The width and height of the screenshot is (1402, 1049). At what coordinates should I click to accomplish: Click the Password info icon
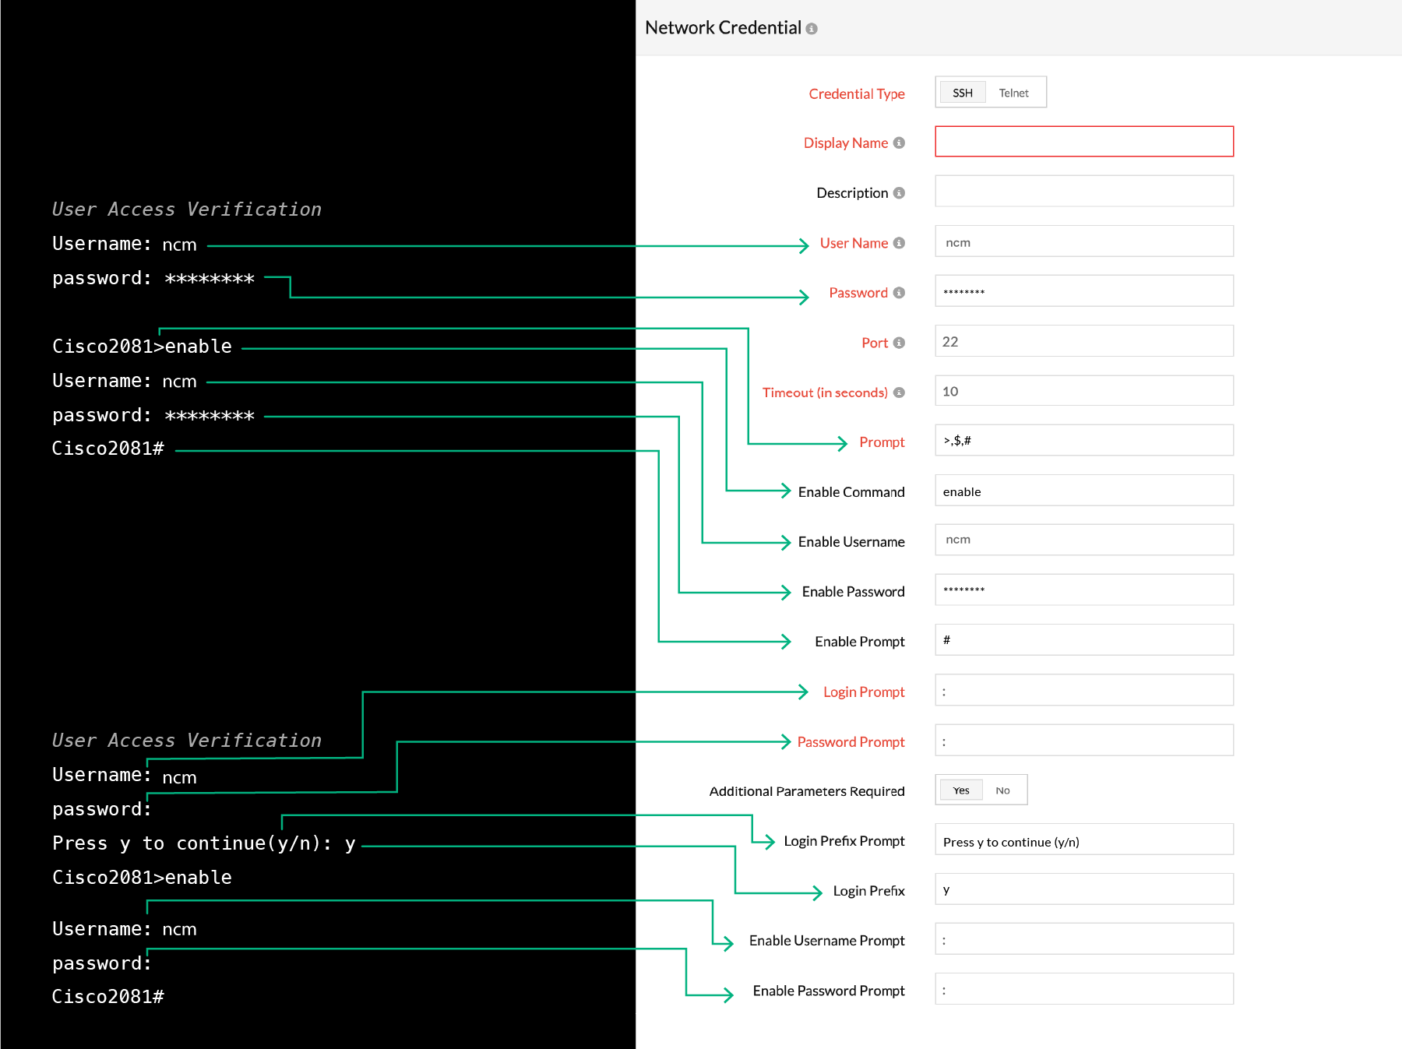coord(899,293)
